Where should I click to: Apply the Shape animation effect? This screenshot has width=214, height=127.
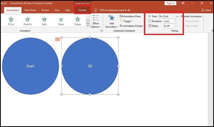(x=78, y=21)
